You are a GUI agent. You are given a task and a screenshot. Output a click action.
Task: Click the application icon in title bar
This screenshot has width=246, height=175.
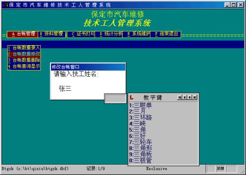click(x=5, y=5)
